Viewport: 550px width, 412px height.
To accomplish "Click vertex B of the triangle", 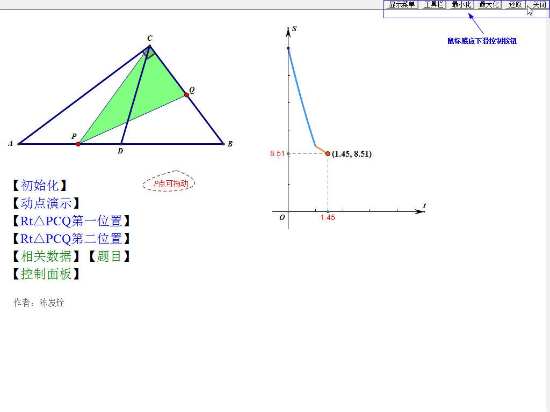I will (223, 144).
